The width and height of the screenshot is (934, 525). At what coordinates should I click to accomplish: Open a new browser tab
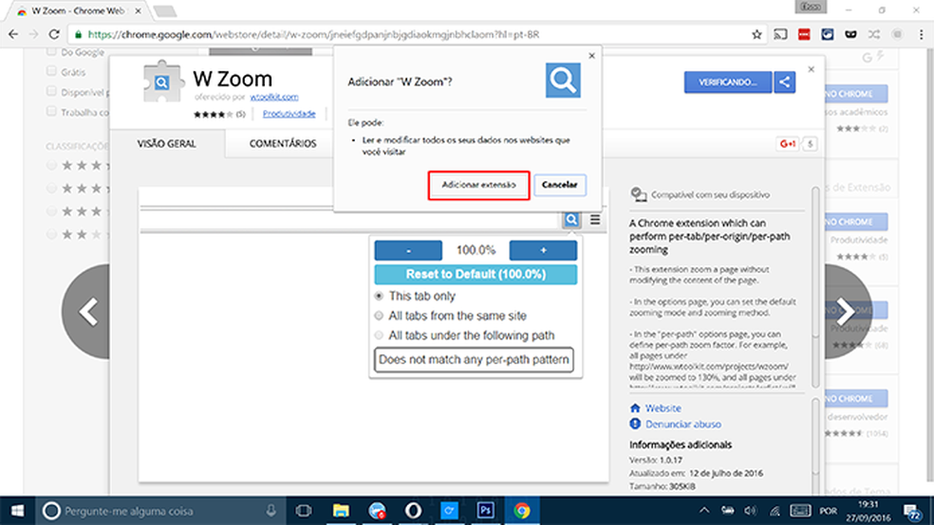click(164, 11)
